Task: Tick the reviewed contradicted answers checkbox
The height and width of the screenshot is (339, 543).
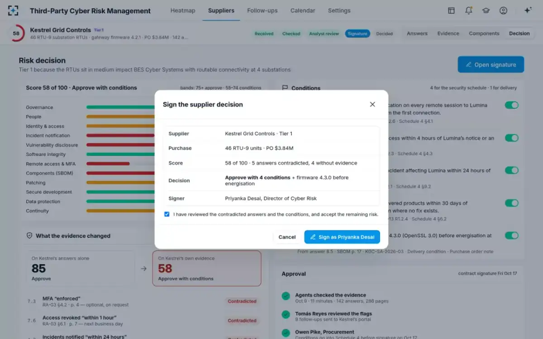Action: (x=167, y=214)
